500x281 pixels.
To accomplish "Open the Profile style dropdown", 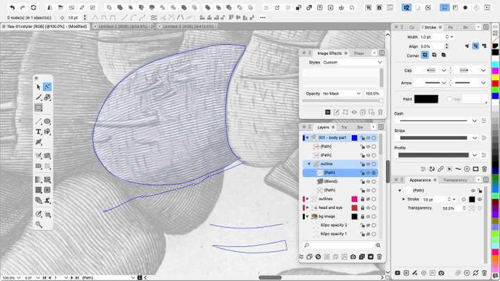I will (x=437, y=155).
